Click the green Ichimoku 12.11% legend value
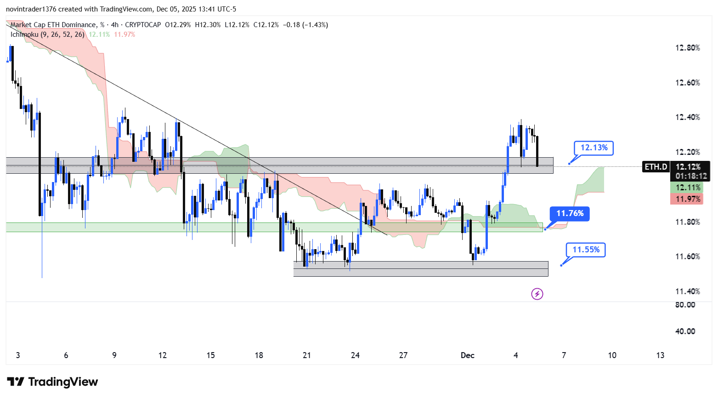Screen dimensions: 718x399 [x=99, y=34]
